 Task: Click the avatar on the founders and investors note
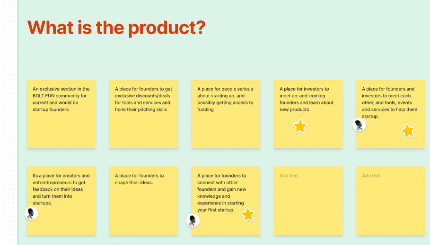pyautogui.click(x=359, y=125)
